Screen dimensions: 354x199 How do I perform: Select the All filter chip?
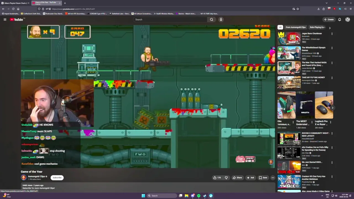[280, 27]
